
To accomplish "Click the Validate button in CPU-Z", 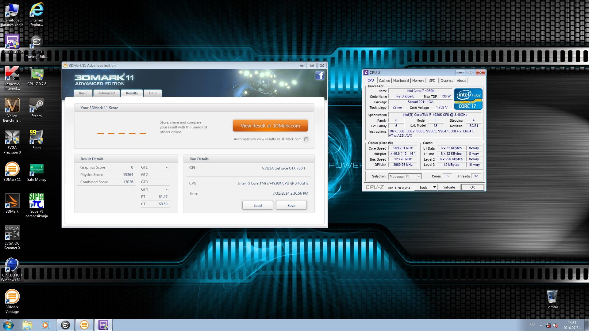I will pyautogui.click(x=449, y=187).
